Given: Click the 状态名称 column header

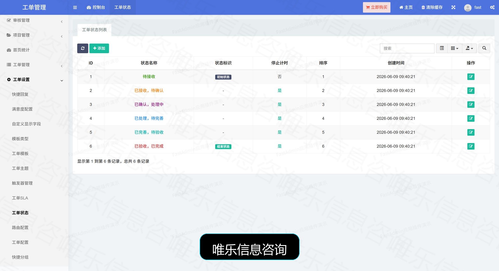Looking at the screenshot, I should [149, 63].
